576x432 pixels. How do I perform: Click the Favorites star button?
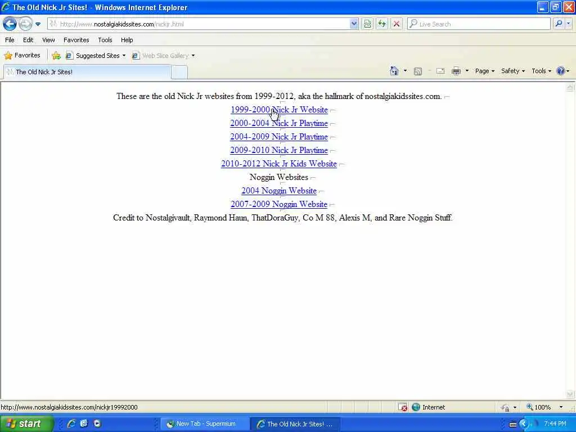[x=22, y=56]
